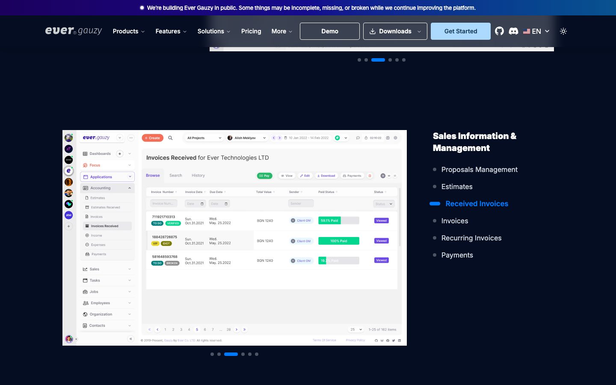The width and height of the screenshot is (616, 385).
Task: Open the Downloads dropdown button
Action: 395,31
